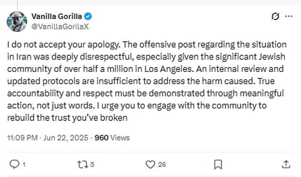This screenshot has width=301, height=177.
Task: Click the 11:09 PM timestamp
Action: pos(22,138)
